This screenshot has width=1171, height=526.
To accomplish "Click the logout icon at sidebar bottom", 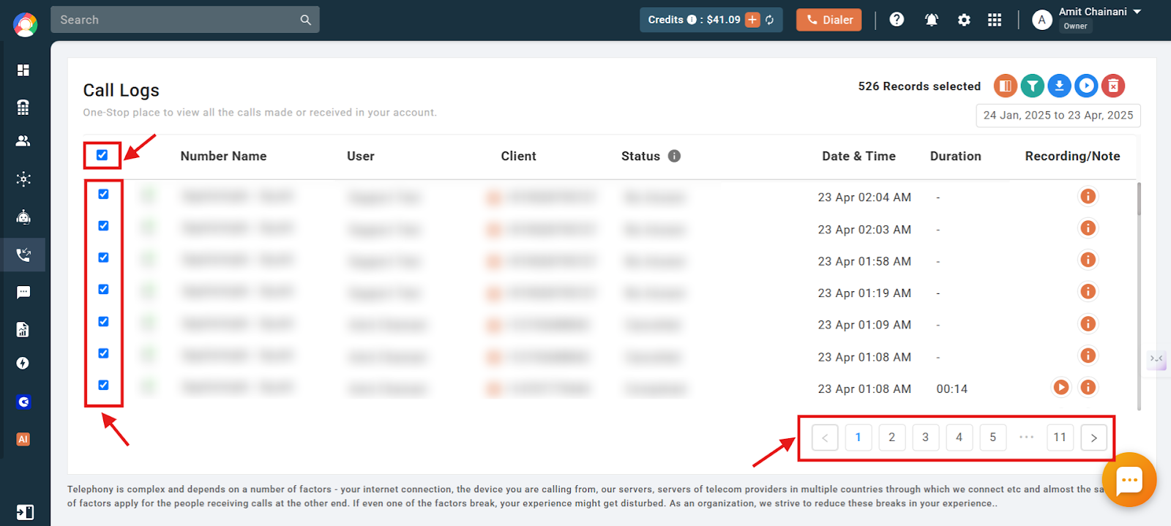I will pyautogui.click(x=25, y=512).
